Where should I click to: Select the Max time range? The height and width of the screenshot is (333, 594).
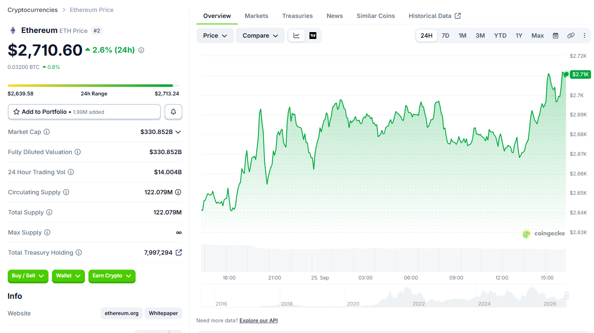(x=538, y=36)
